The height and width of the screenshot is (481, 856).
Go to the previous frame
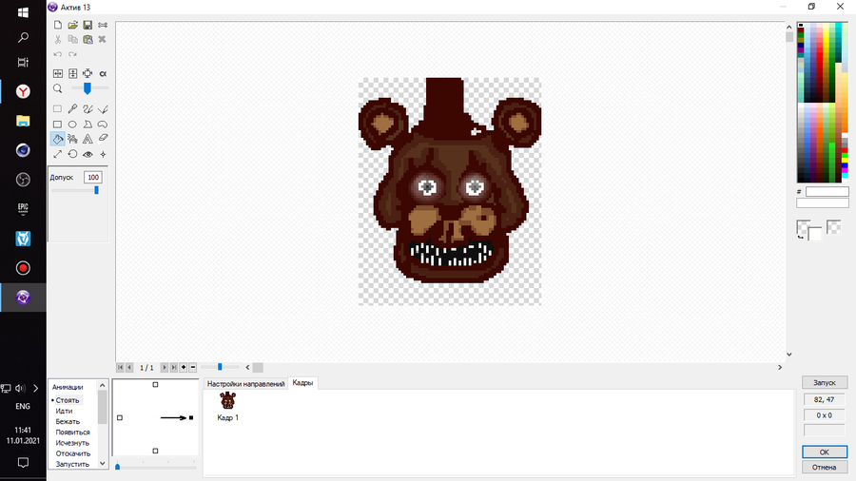click(129, 368)
